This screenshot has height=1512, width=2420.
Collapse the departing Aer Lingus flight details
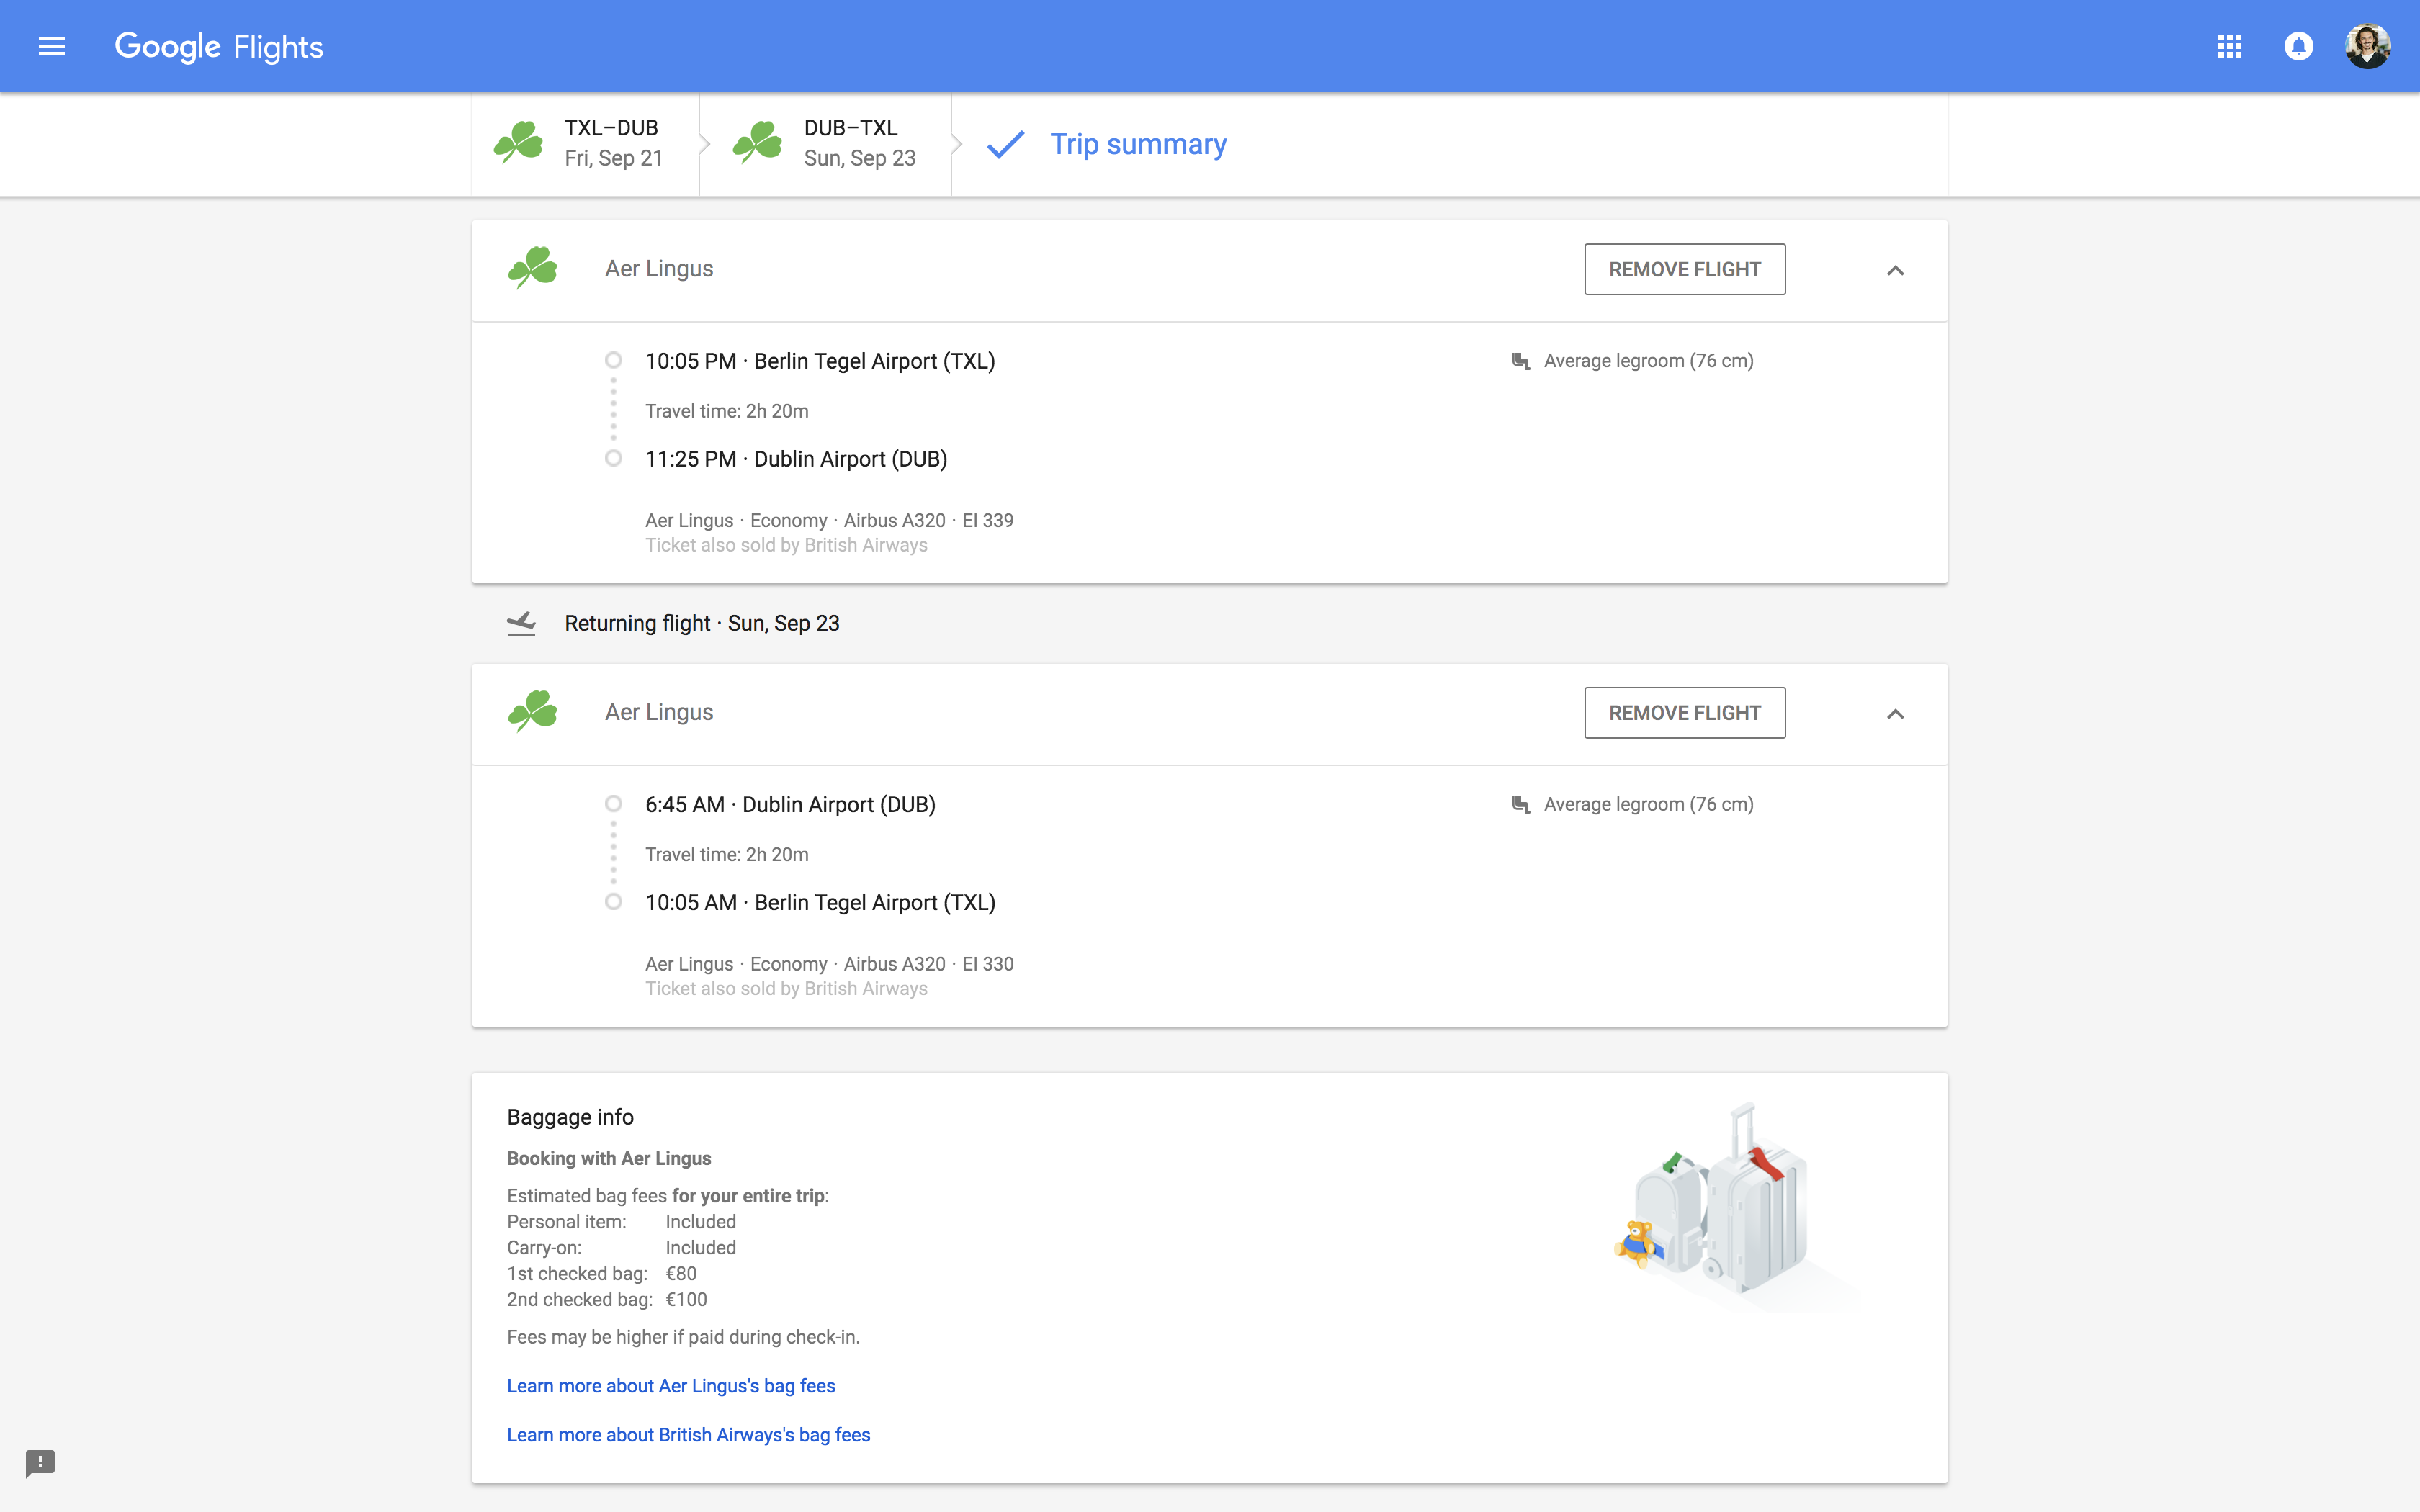click(1896, 270)
